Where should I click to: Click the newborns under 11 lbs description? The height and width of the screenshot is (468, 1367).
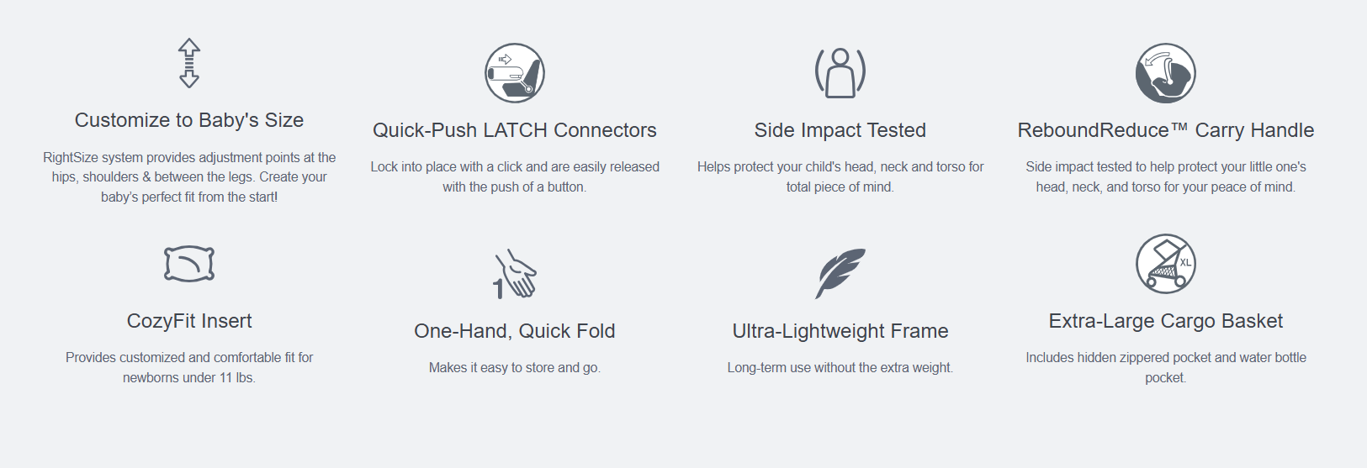[x=189, y=367]
